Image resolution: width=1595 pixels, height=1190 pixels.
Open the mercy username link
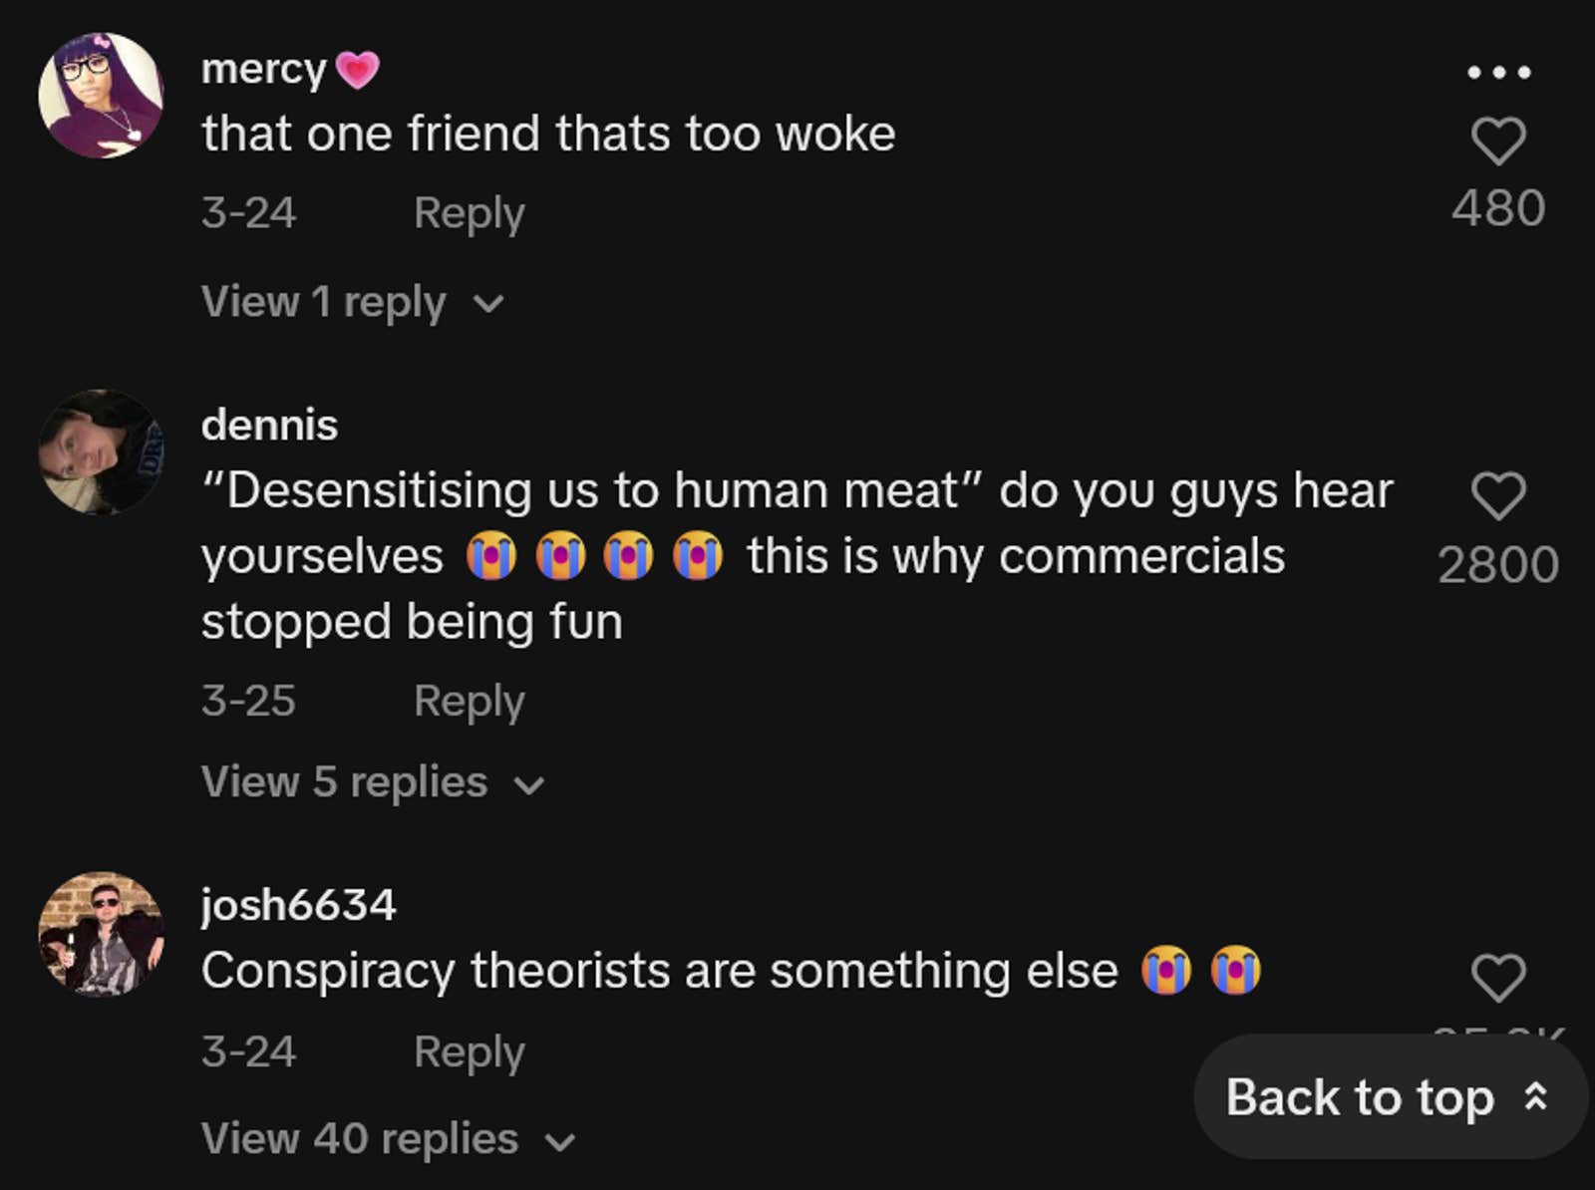264,69
